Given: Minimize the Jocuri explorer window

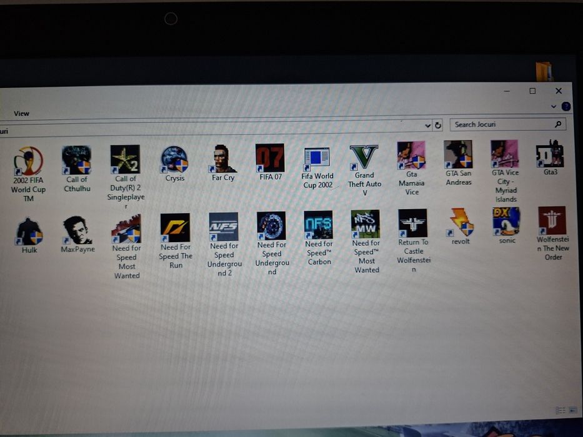Looking at the screenshot, I should tap(507, 91).
